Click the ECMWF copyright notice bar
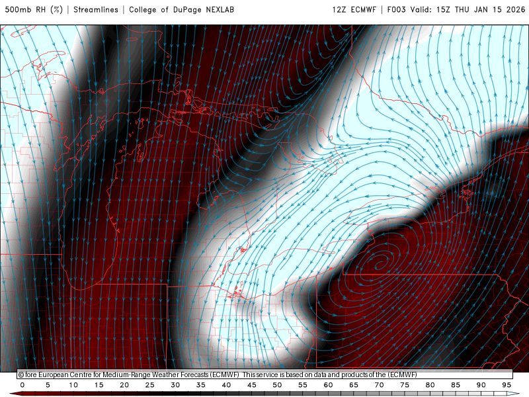The height and width of the screenshot is (397, 529). pyautogui.click(x=265, y=375)
